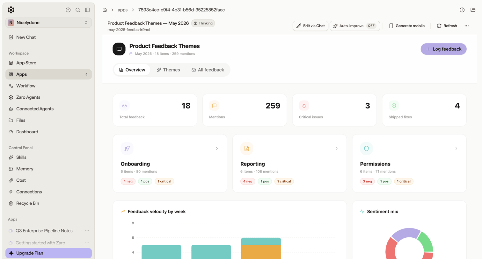Open Q3 Enterprise Pipeline Notes app
Image resolution: width=482 pixels, height=259 pixels.
click(44, 231)
